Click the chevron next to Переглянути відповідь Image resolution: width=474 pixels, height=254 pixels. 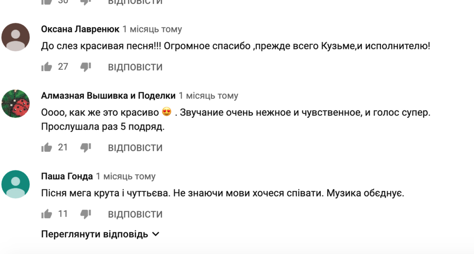[156, 234]
